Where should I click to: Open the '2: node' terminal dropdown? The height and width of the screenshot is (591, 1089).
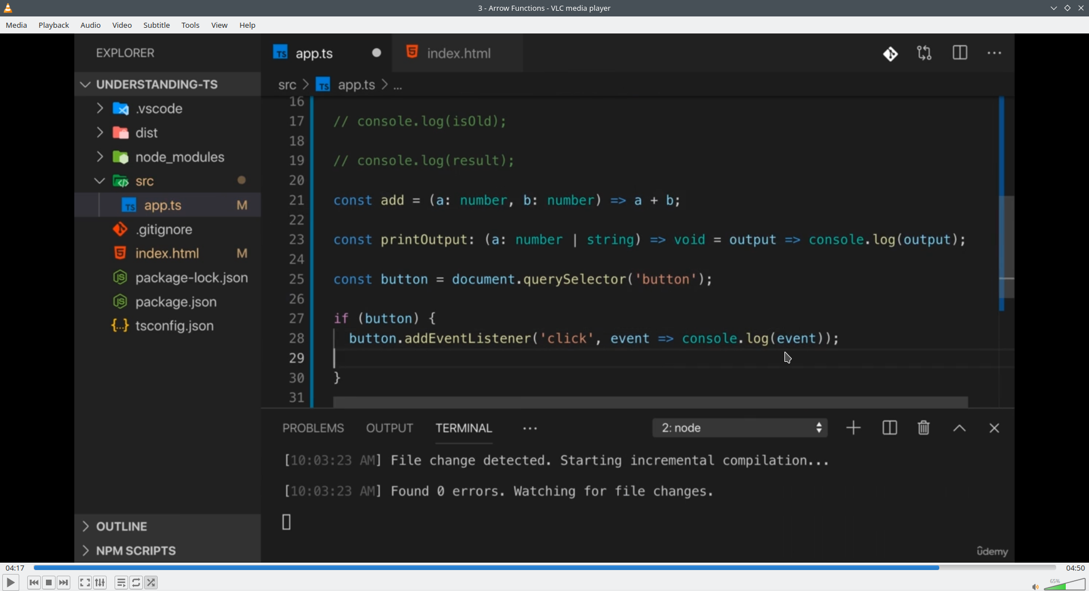pyautogui.click(x=740, y=428)
